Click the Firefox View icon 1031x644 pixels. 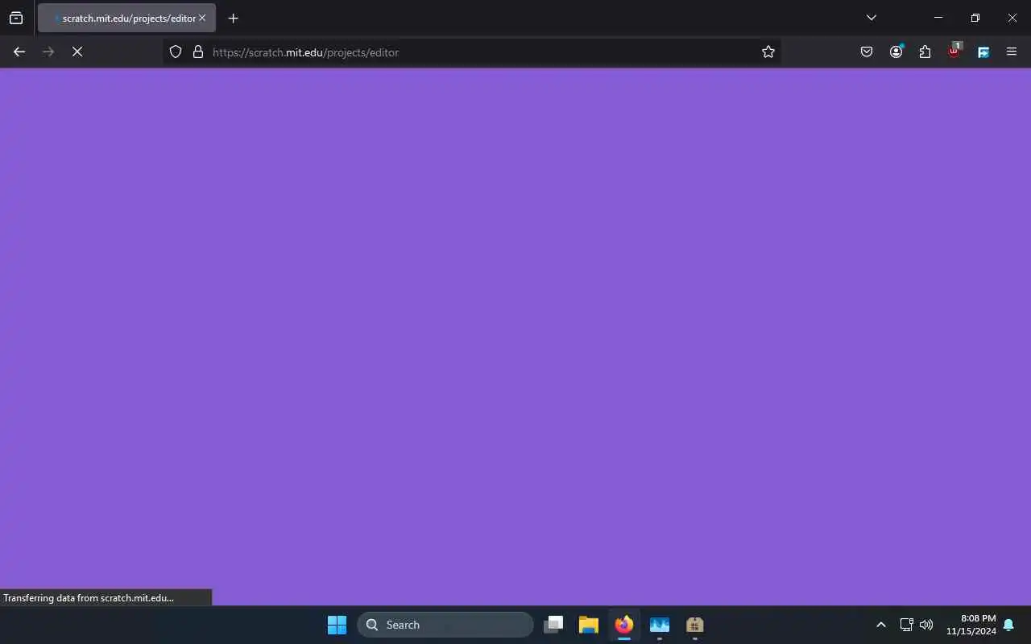pos(16,18)
